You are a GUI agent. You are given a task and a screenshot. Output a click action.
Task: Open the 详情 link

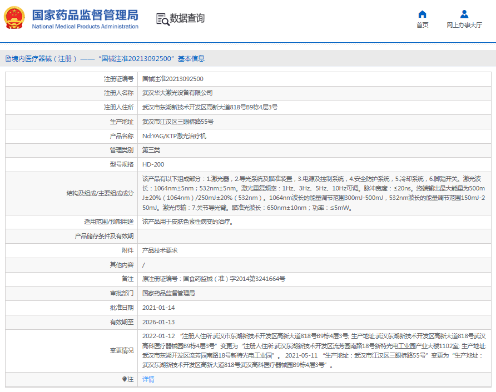[148, 379]
